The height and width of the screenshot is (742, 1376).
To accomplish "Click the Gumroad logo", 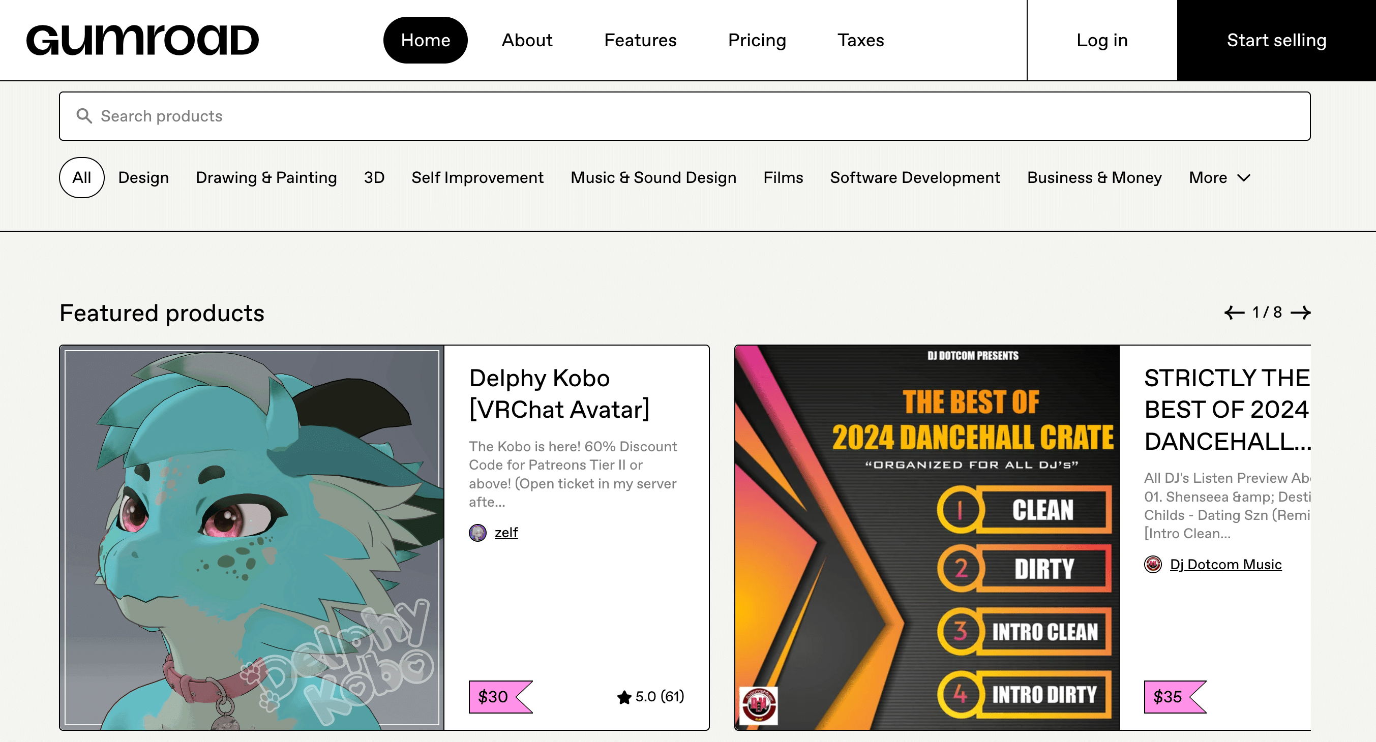I will pyautogui.click(x=142, y=40).
